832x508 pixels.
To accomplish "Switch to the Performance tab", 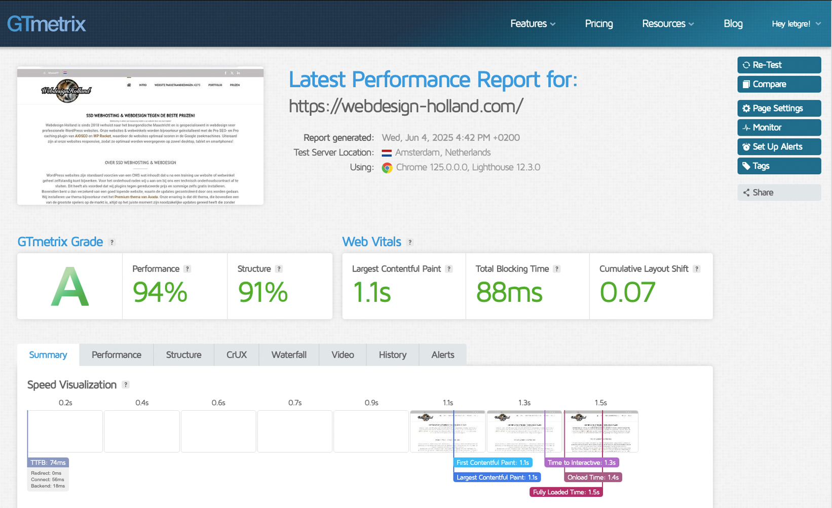I will tap(117, 355).
